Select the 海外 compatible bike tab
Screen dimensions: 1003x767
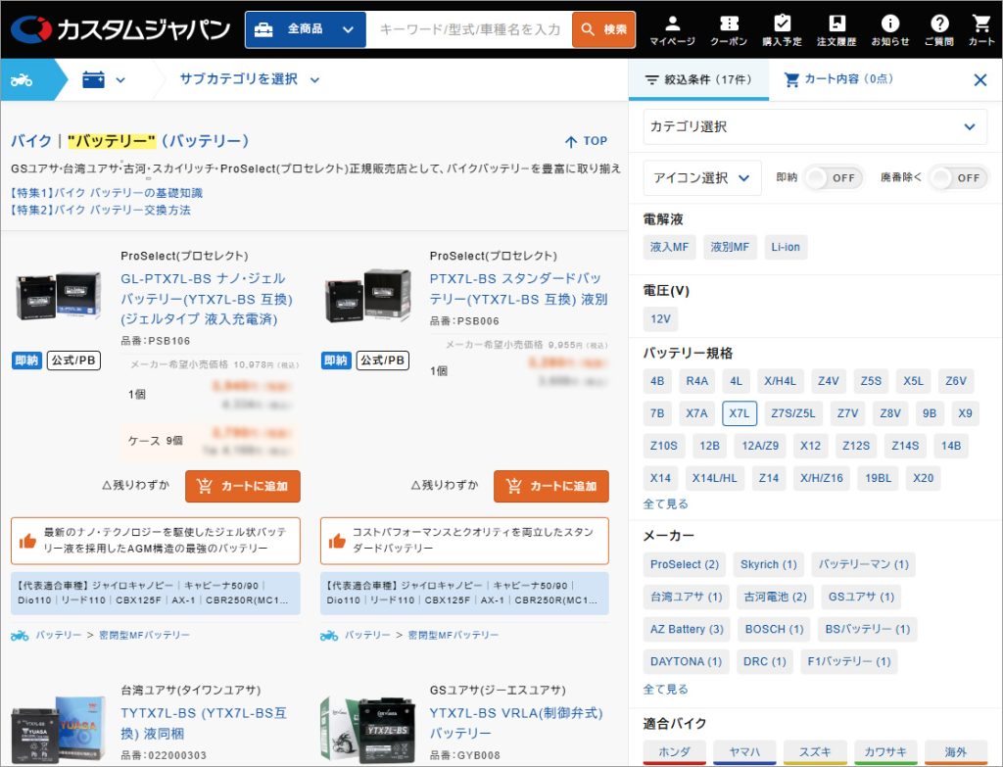click(x=956, y=752)
